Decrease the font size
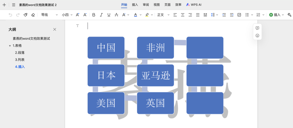Viewport: 293px width, 128px height. point(85,15)
